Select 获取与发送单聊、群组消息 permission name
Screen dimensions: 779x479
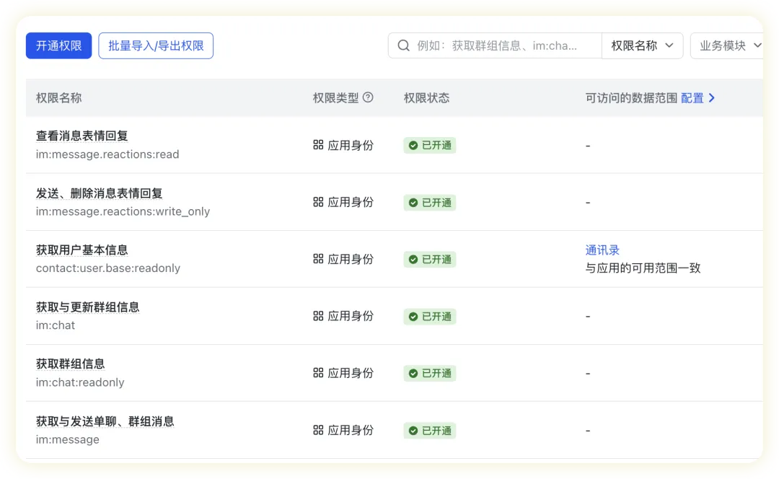[x=105, y=421]
